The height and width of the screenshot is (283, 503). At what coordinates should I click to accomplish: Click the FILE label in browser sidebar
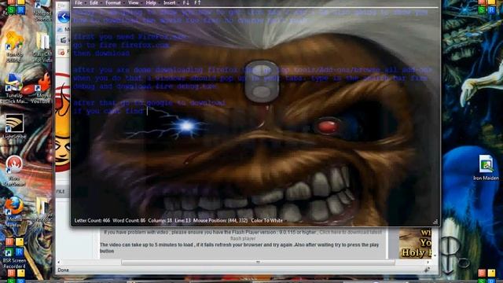61,192
